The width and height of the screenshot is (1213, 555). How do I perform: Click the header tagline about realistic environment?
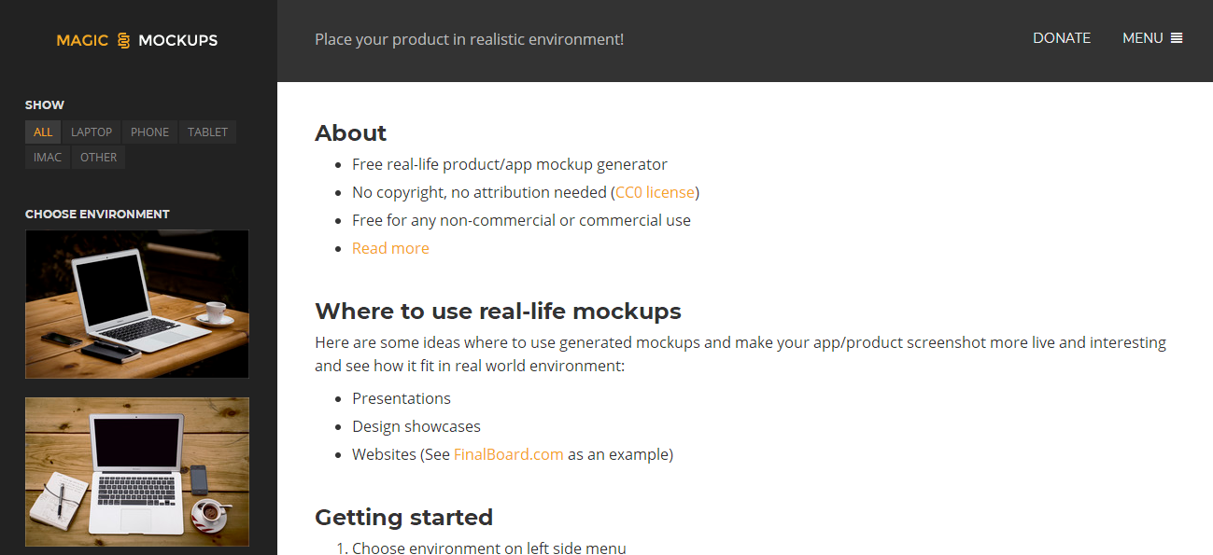tap(469, 39)
